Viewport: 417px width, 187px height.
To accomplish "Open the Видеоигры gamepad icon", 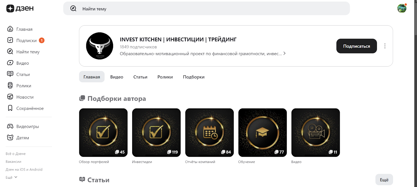I will click(x=10, y=126).
